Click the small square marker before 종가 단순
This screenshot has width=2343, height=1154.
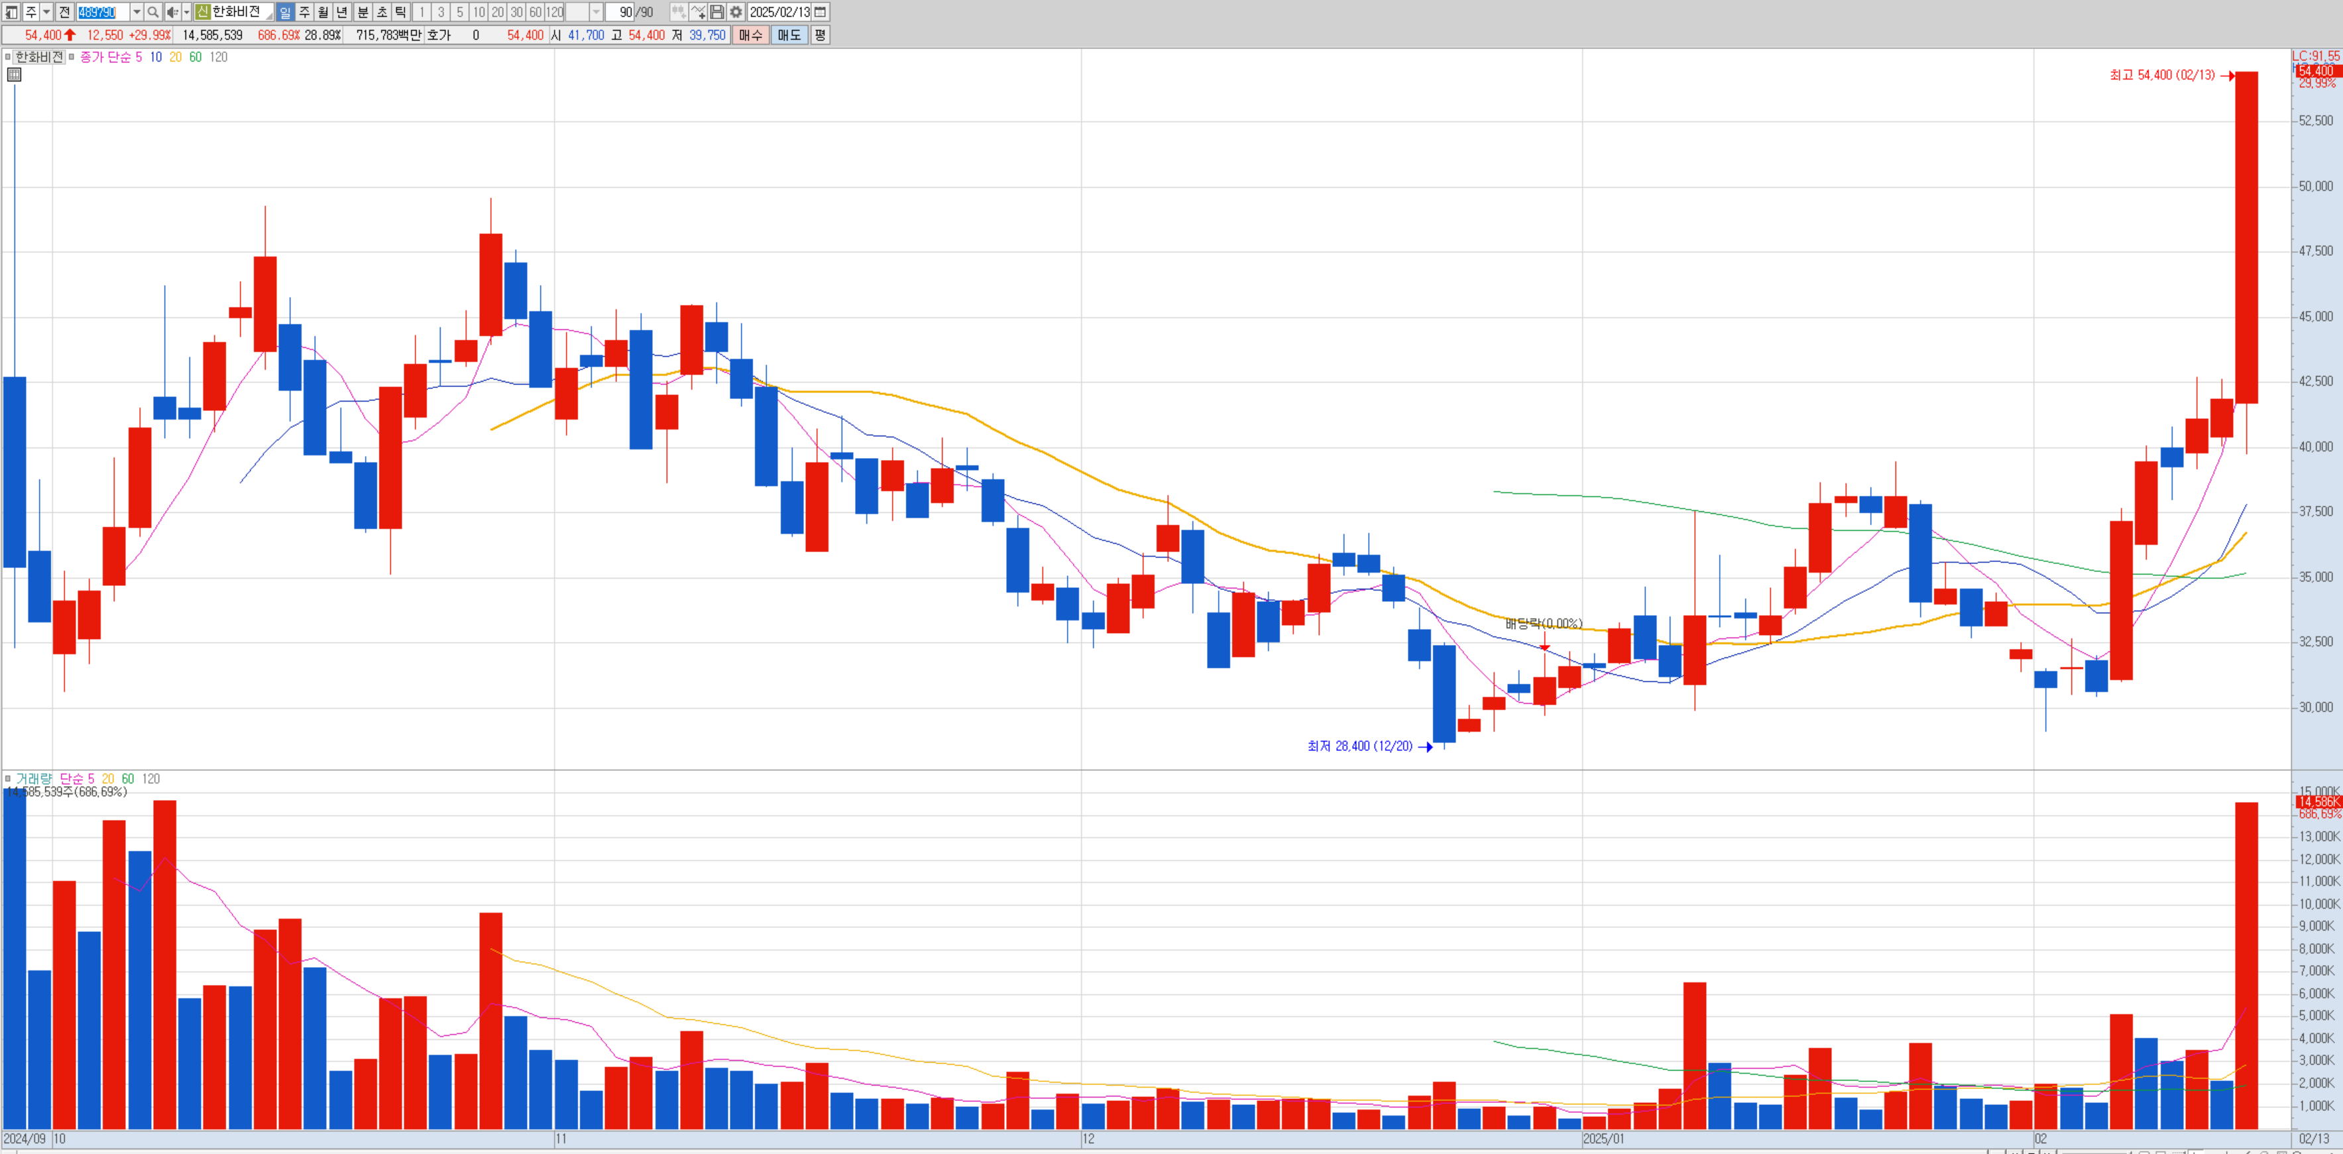[x=71, y=56]
